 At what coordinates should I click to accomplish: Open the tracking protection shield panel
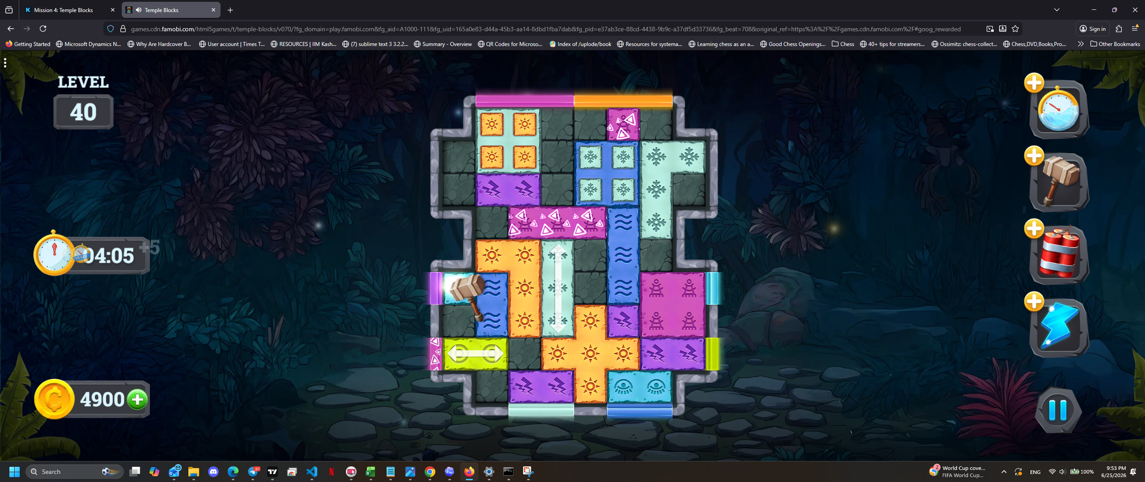[111, 29]
